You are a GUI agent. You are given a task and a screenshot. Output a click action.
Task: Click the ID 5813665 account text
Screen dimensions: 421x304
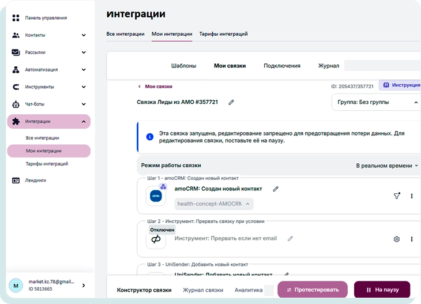pyautogui.click(x=40, y=289)
